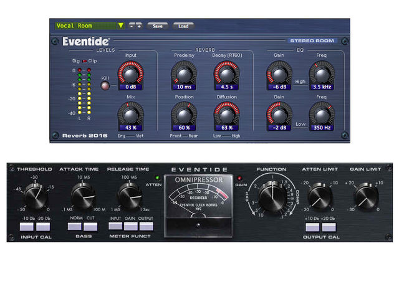Load a reverb preset
The height and width of the screenshot is (299, 399).
[x=183, y=26]
